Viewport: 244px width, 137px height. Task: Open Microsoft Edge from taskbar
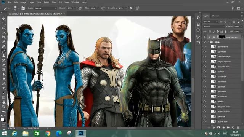click(x=59, y=134)
